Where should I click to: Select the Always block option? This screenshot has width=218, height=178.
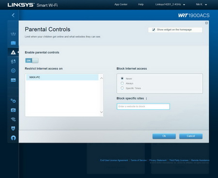(x=122, y=83)
